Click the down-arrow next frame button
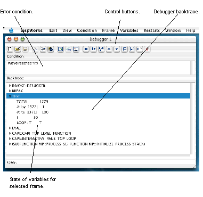The height and width of the screenshot is (197, 203). [117, 49]
